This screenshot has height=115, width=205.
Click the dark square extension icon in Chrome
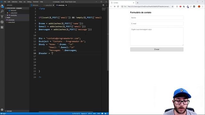(x=194, y=6)
